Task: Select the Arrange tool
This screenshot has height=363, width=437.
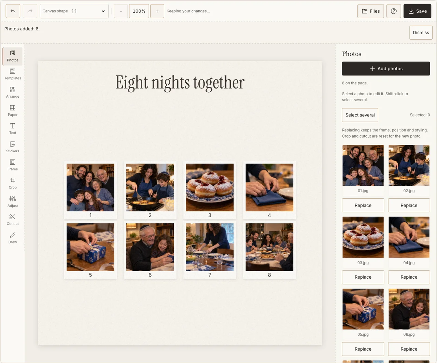Action: 13,93
